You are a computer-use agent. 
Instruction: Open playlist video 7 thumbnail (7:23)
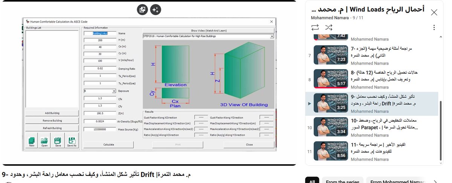(331, 55)
